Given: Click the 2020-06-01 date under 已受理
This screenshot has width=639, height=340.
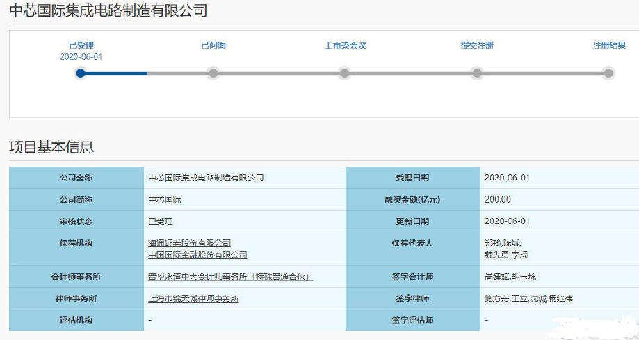Looking at the screenshot, I should click(x=81, y=57).
